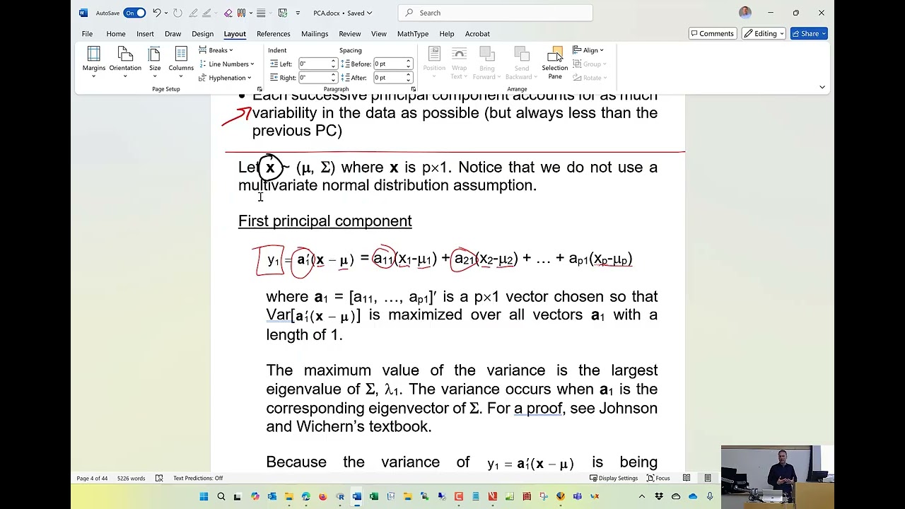Viewport: 905px width, 509px height.
Task: Open the Undo history dropdown arrow
Action: pos(166,13)
